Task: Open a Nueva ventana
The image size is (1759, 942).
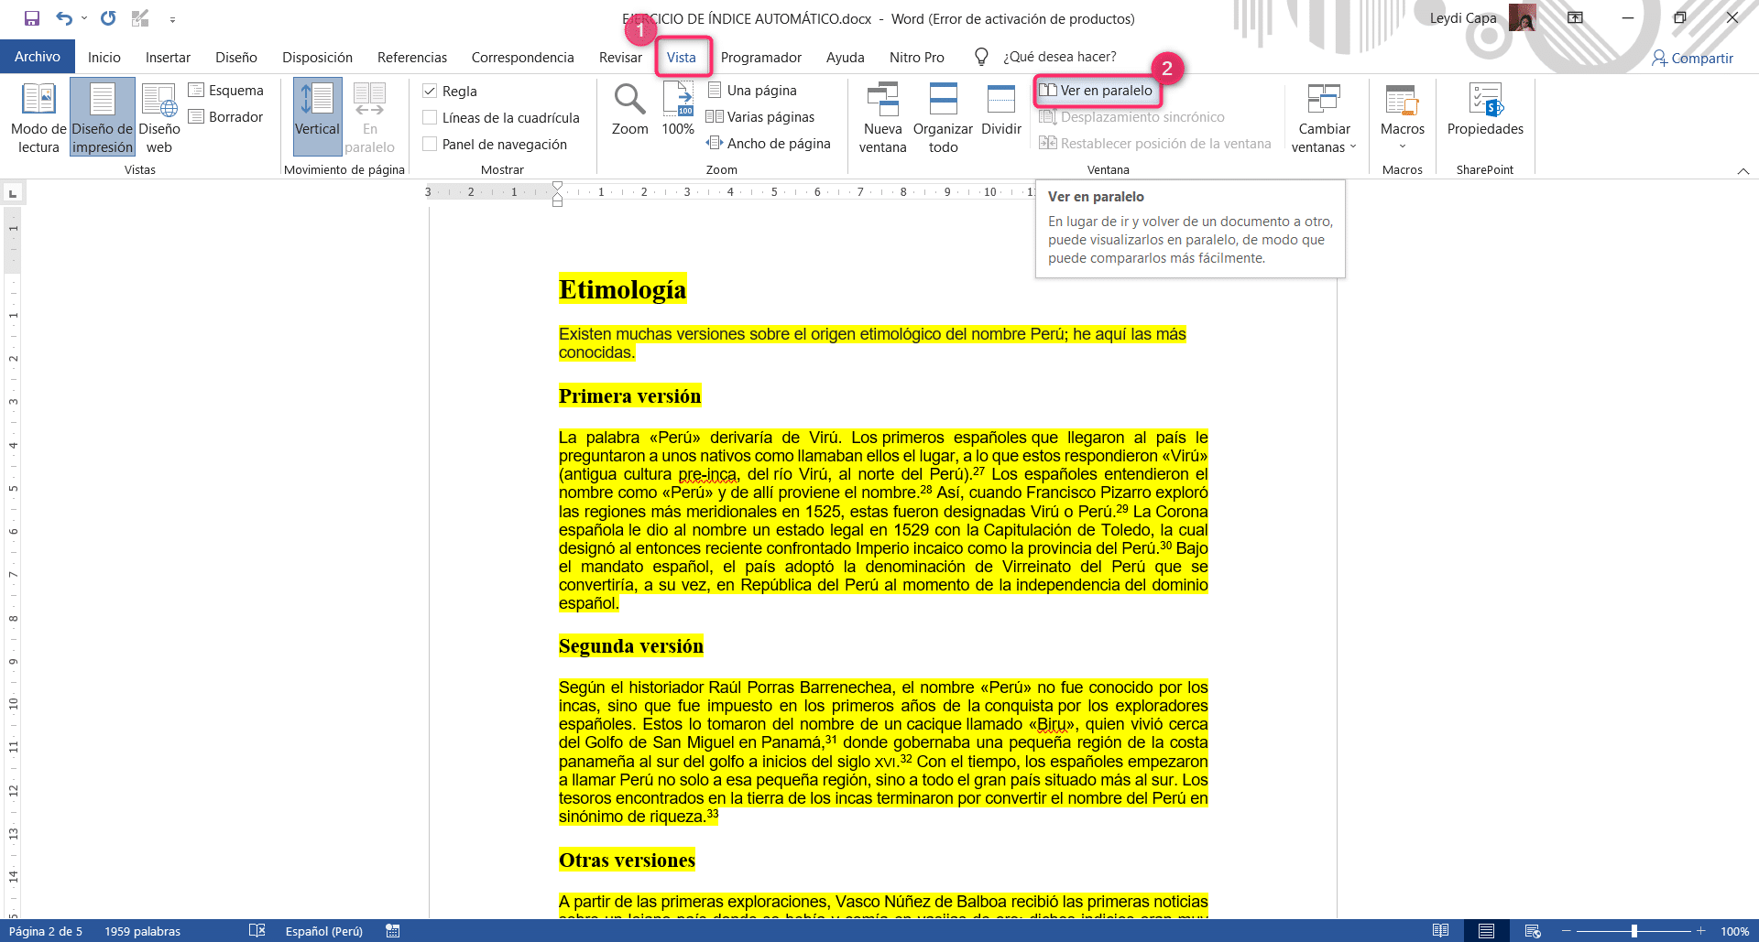Action: [x=881, y=116]
